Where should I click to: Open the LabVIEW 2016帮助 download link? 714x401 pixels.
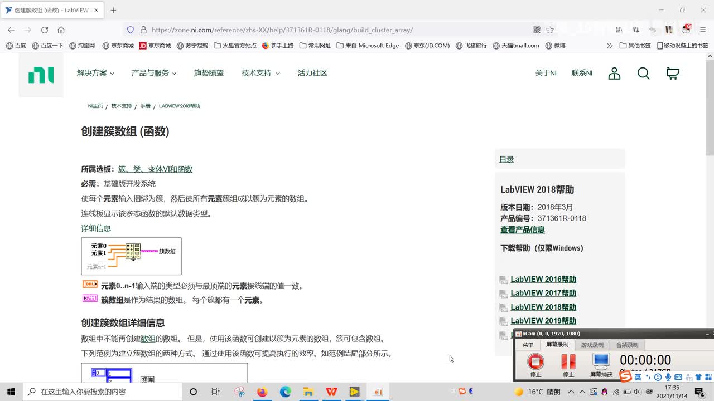click(x=543, y=280)
